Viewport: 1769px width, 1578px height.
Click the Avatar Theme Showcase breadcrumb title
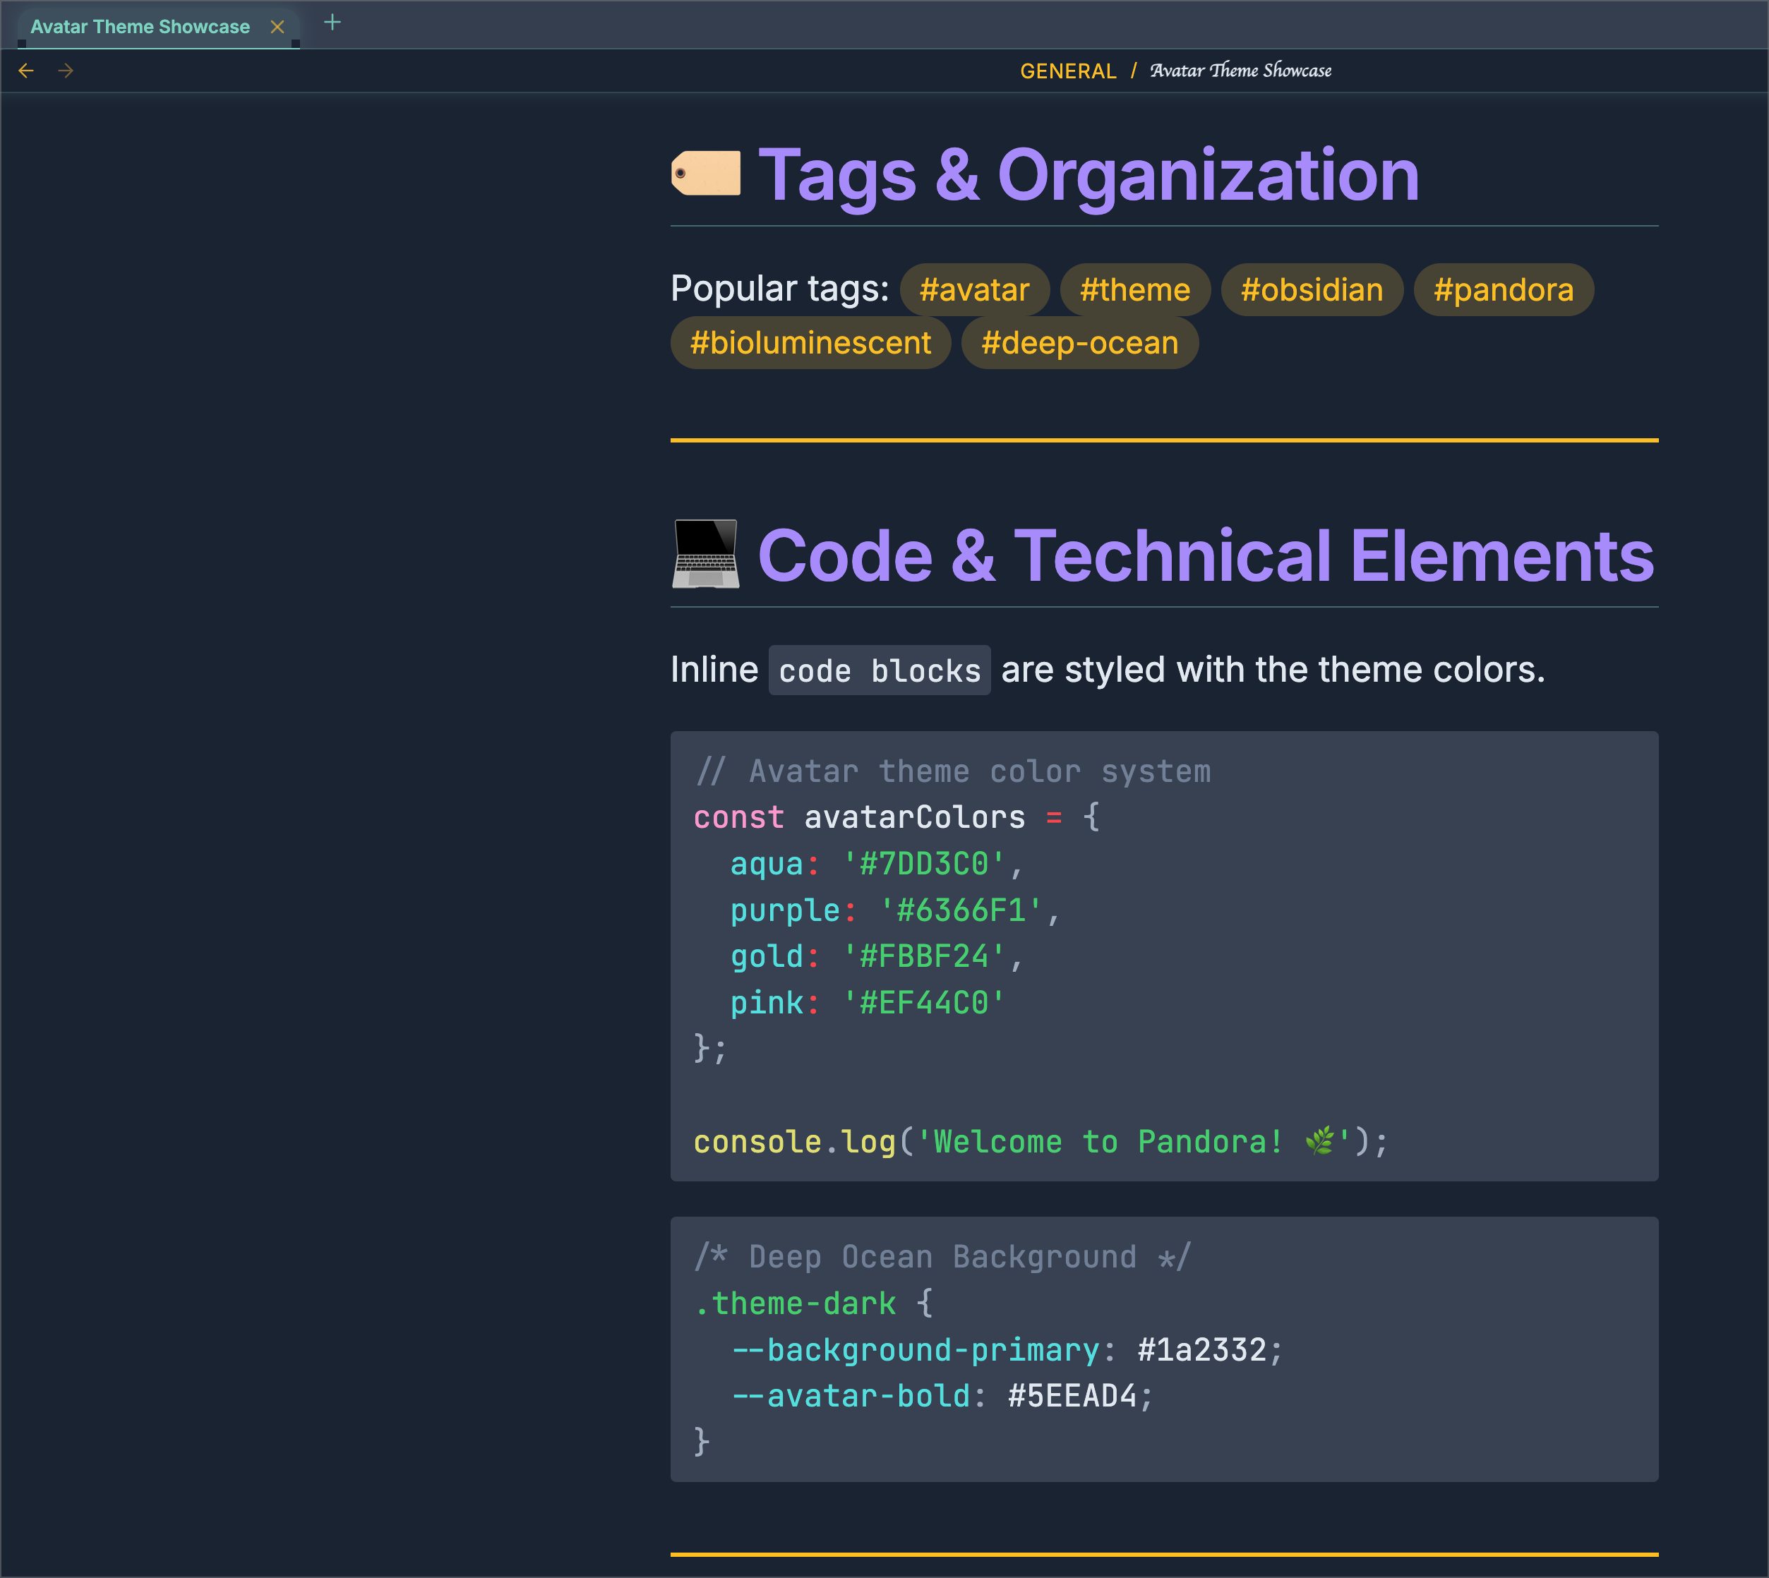1241,71
